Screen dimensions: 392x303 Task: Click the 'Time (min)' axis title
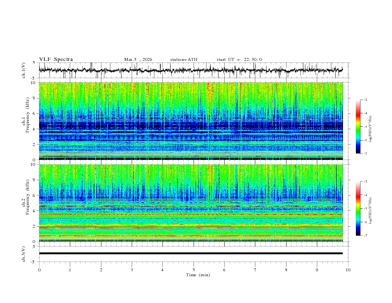point(198,275)
